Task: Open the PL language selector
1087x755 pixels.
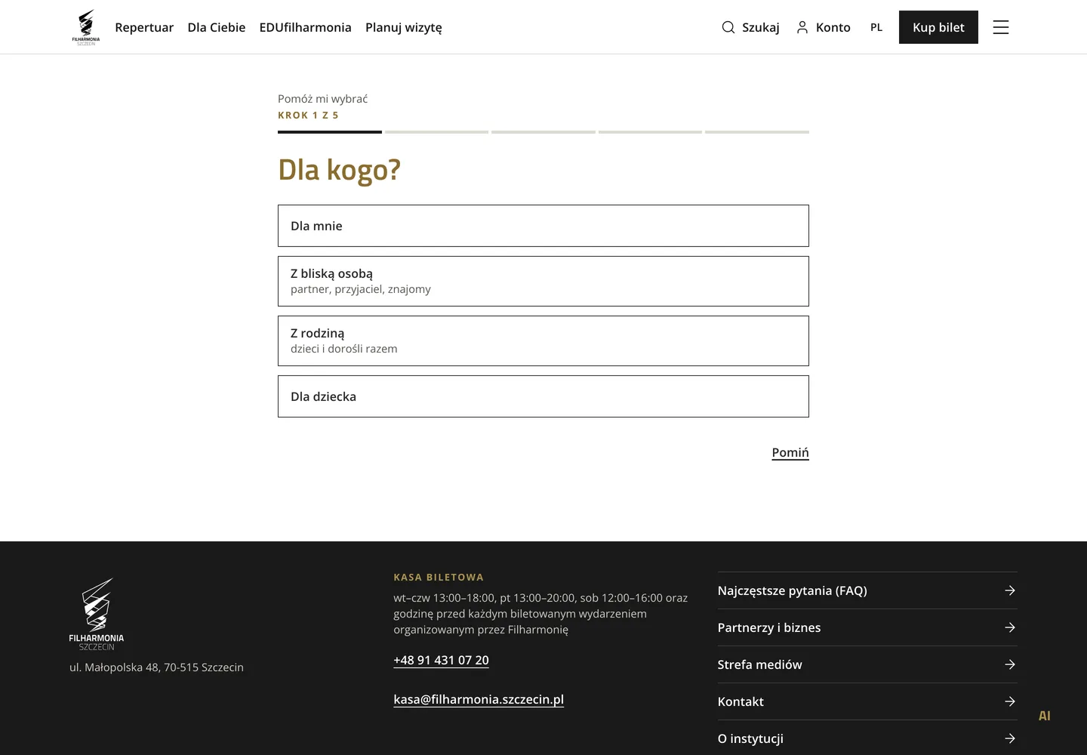Action: pos(876,27)
